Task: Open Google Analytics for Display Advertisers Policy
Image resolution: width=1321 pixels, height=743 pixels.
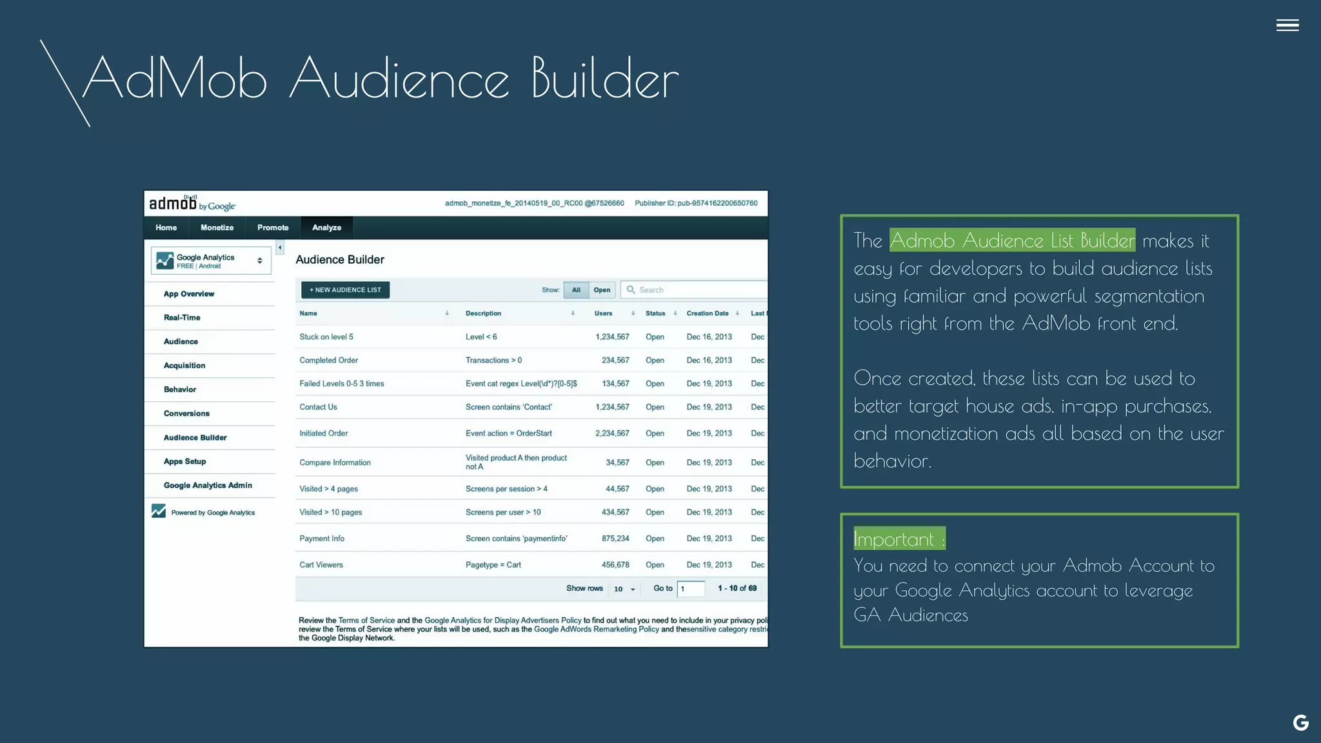Action: pos(503,620)
